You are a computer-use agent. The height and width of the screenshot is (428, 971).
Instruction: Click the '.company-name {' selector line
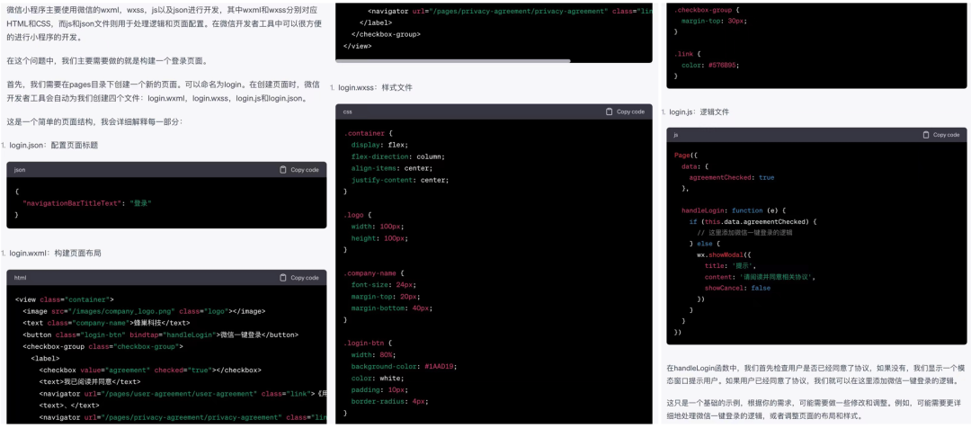pyautogui.click(x=374, y=273)
